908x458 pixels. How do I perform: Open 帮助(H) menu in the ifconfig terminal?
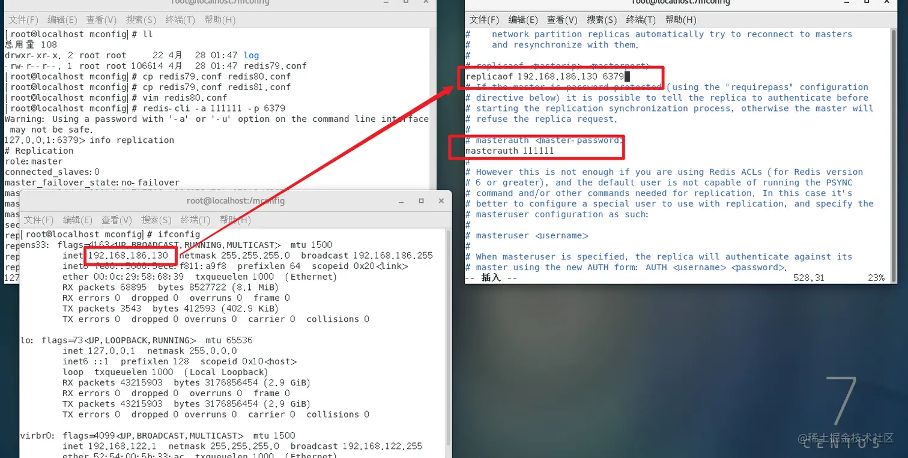point(235,220)
